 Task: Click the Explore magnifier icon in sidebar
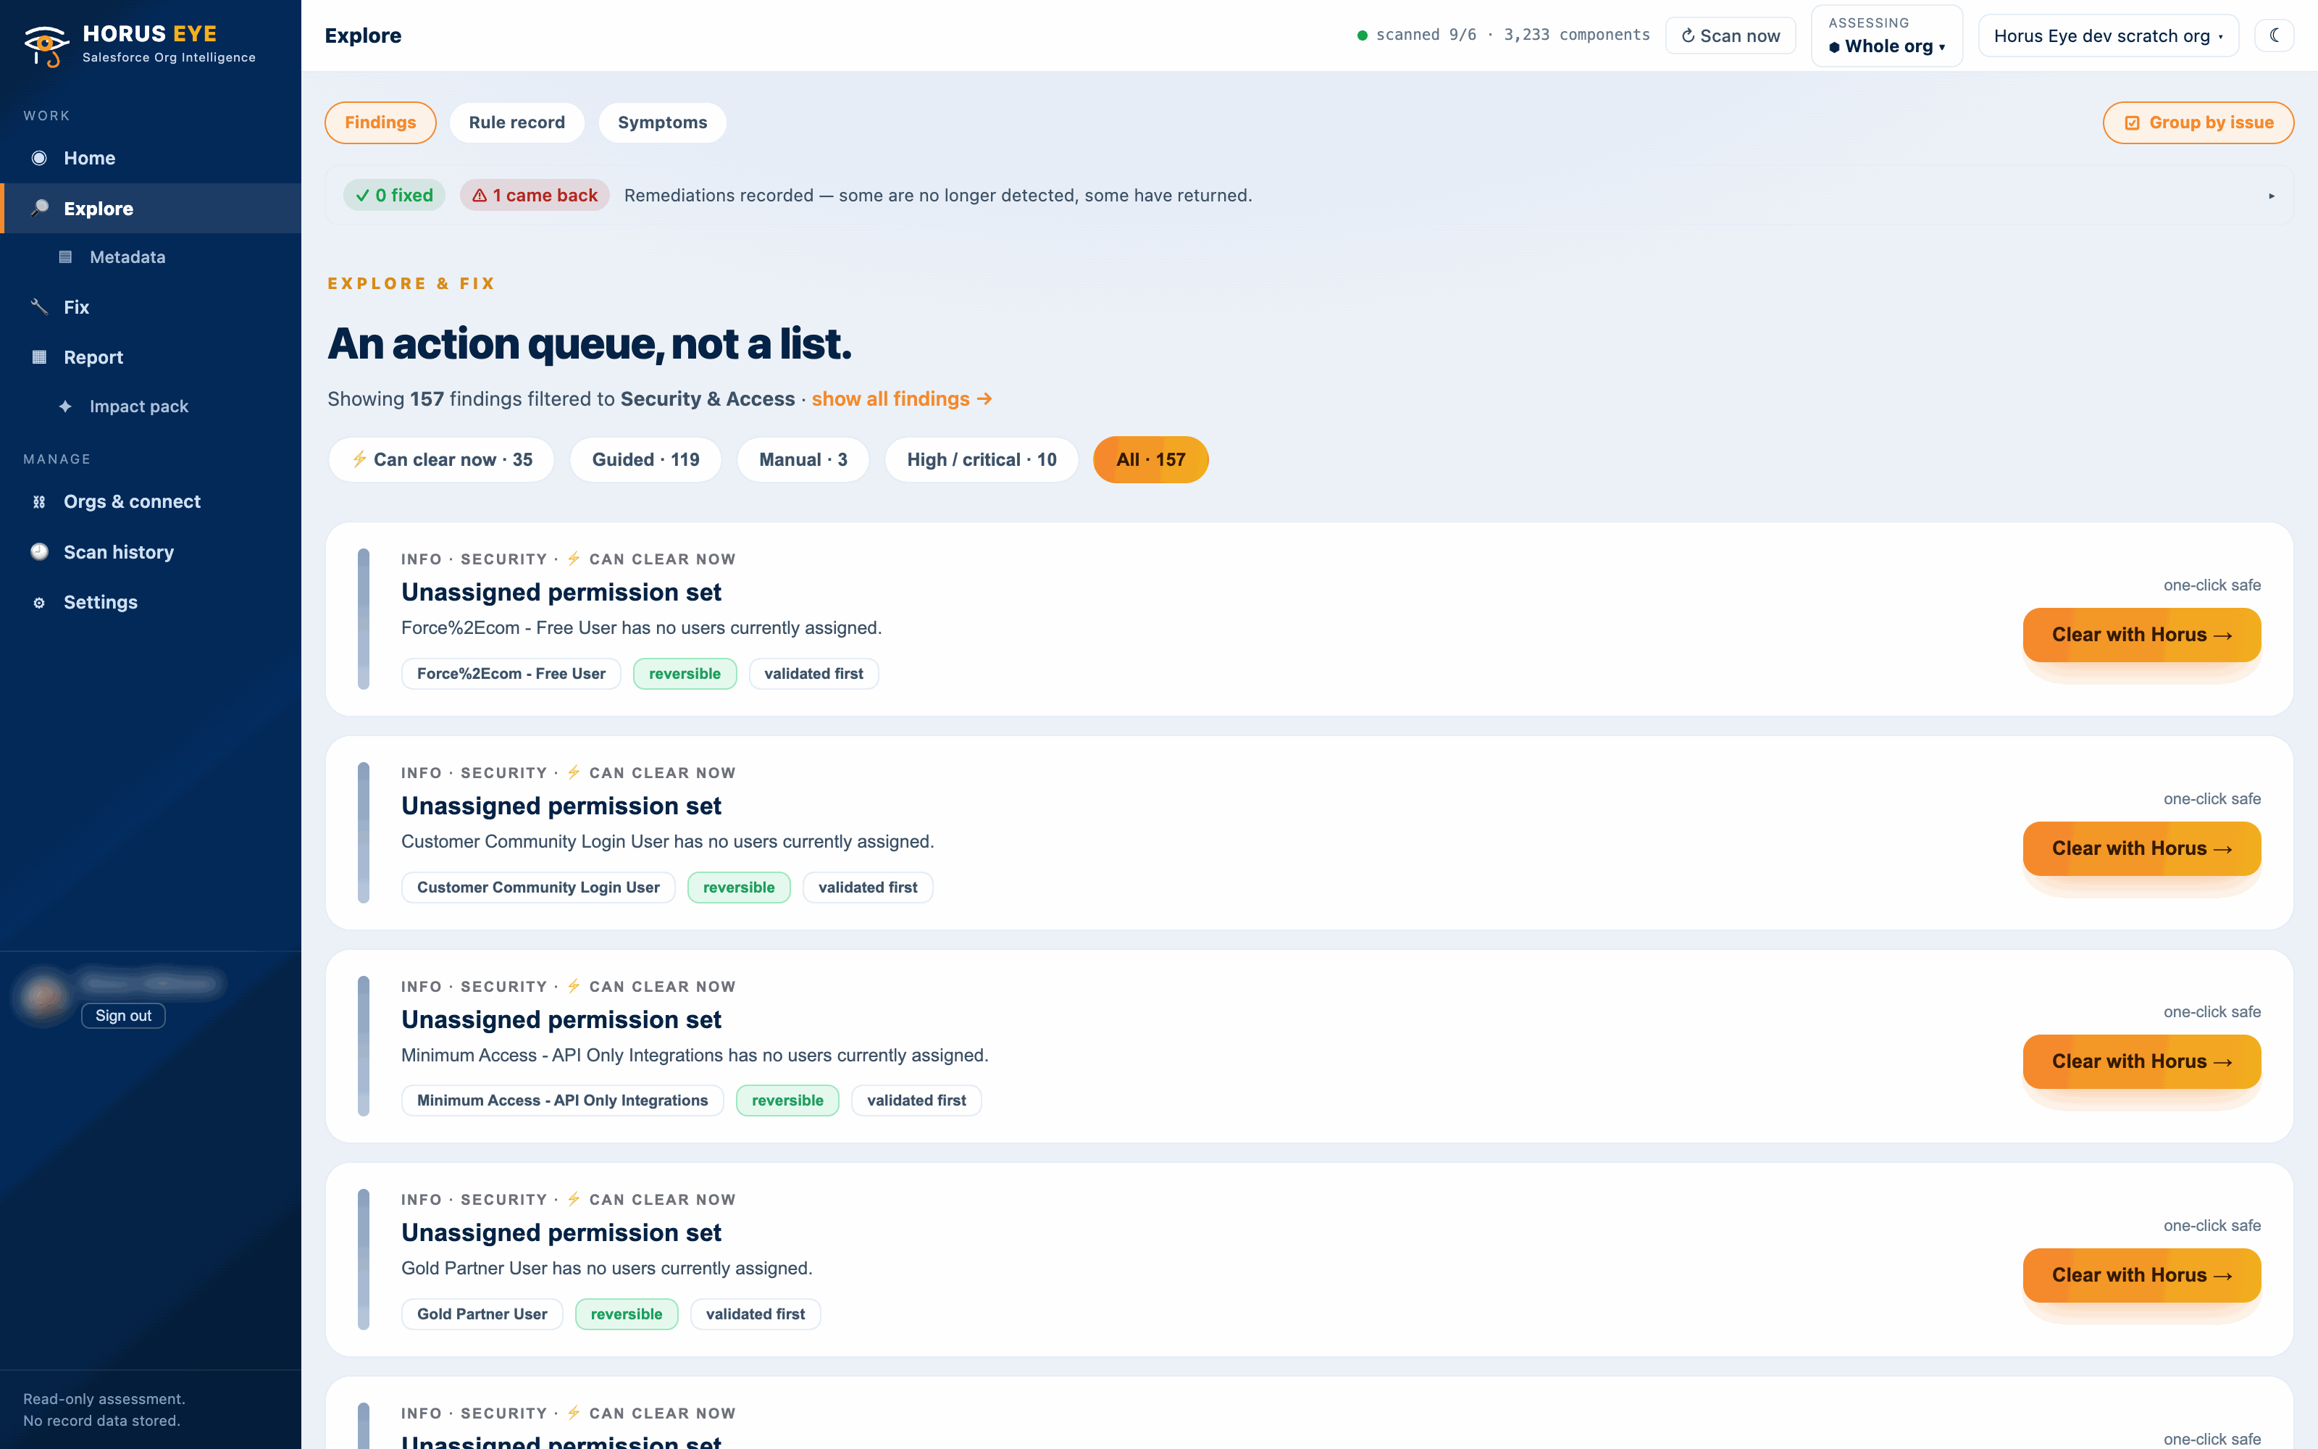point(39,208)
